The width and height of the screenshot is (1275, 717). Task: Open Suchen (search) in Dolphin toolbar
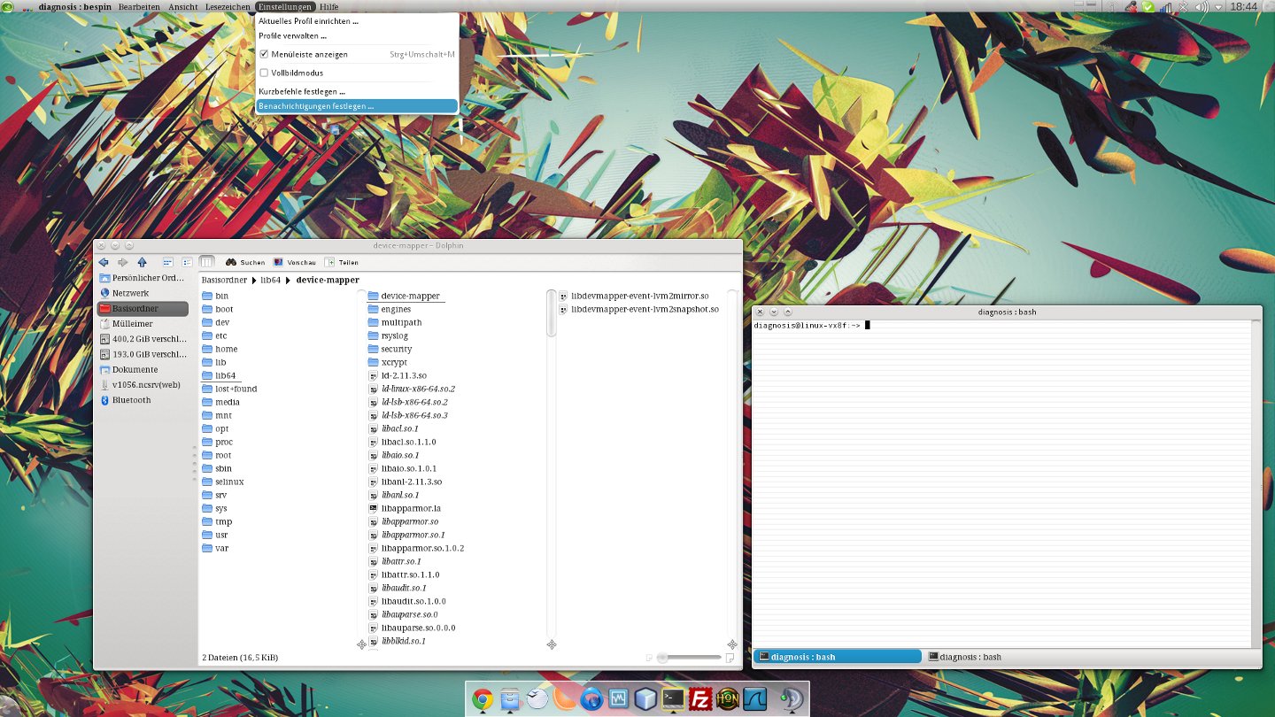pyautogui.click(x=245, y=262)
